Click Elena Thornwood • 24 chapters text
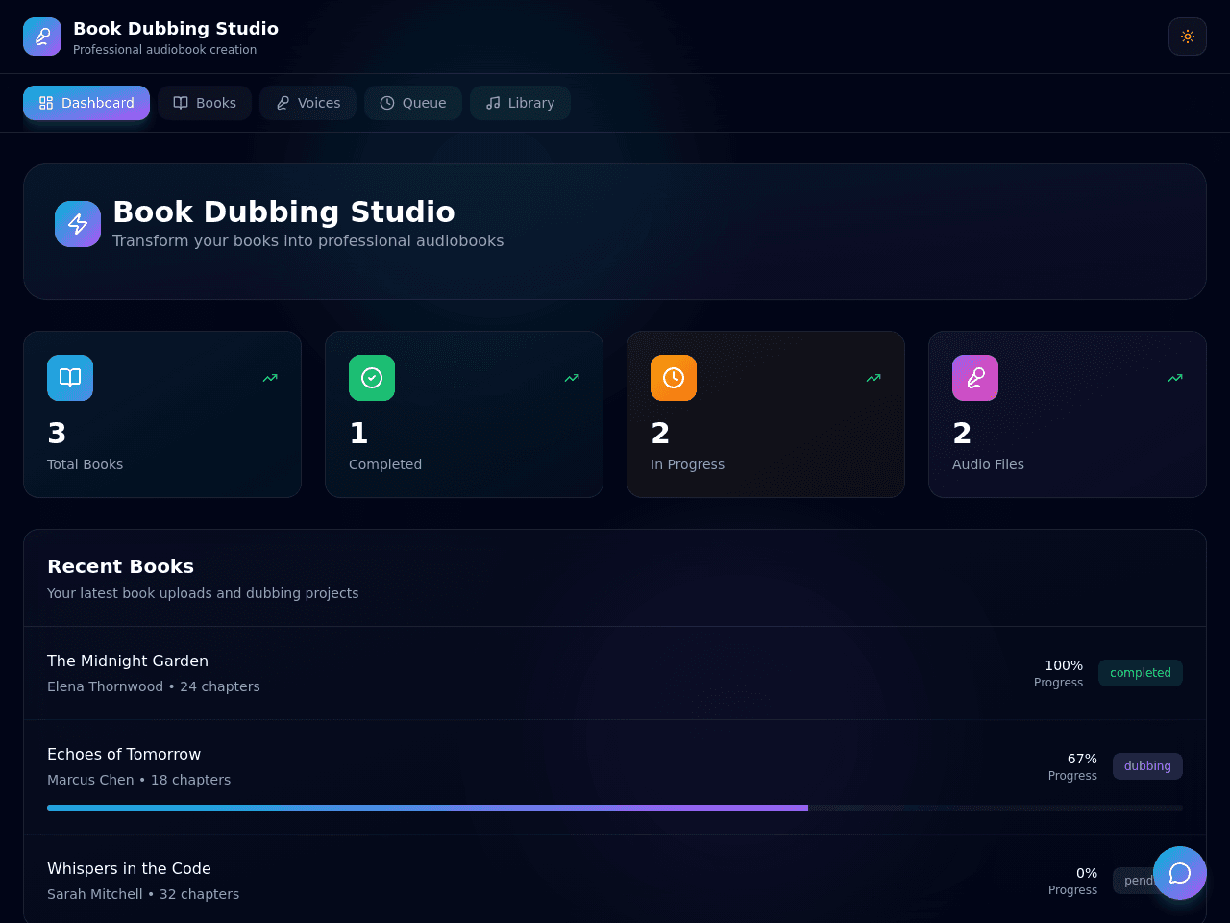The height and width of the screenshot is (923, 1230). pyautogui.click(x=154, y=686)
